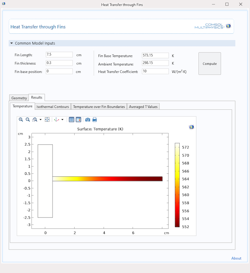Select the Results tab

pyautogui.click(x=37, y=97)
